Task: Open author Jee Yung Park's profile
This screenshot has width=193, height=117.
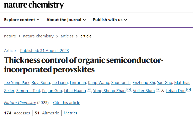Action: pyautogui.click(x=17, y=83)
